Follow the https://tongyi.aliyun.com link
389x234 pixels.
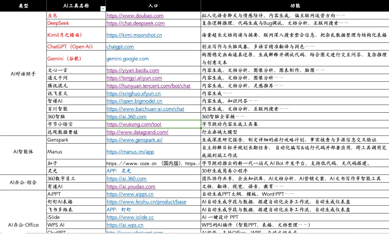click(x=134, y=78)
